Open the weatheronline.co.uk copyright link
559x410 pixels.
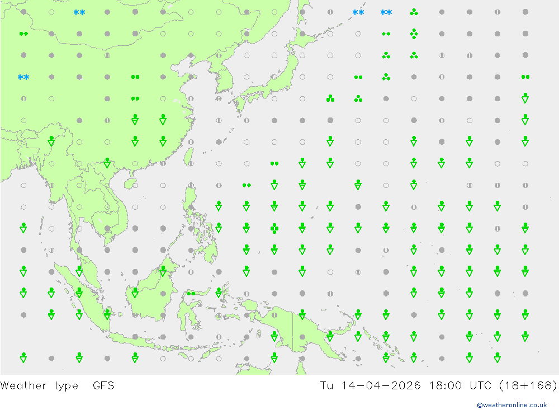click(x=511, y=405)
